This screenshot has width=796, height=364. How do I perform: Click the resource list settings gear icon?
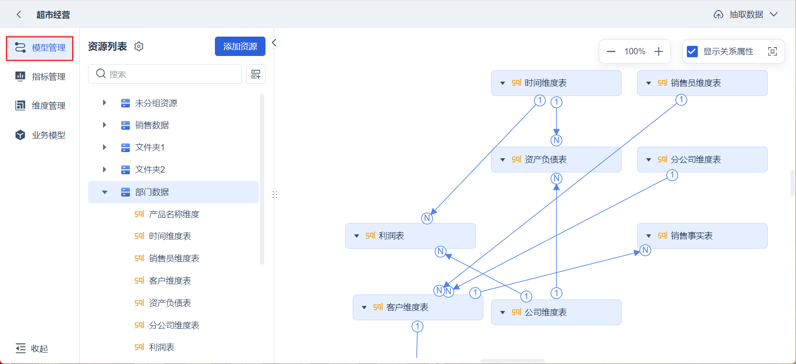pos(139,46)
